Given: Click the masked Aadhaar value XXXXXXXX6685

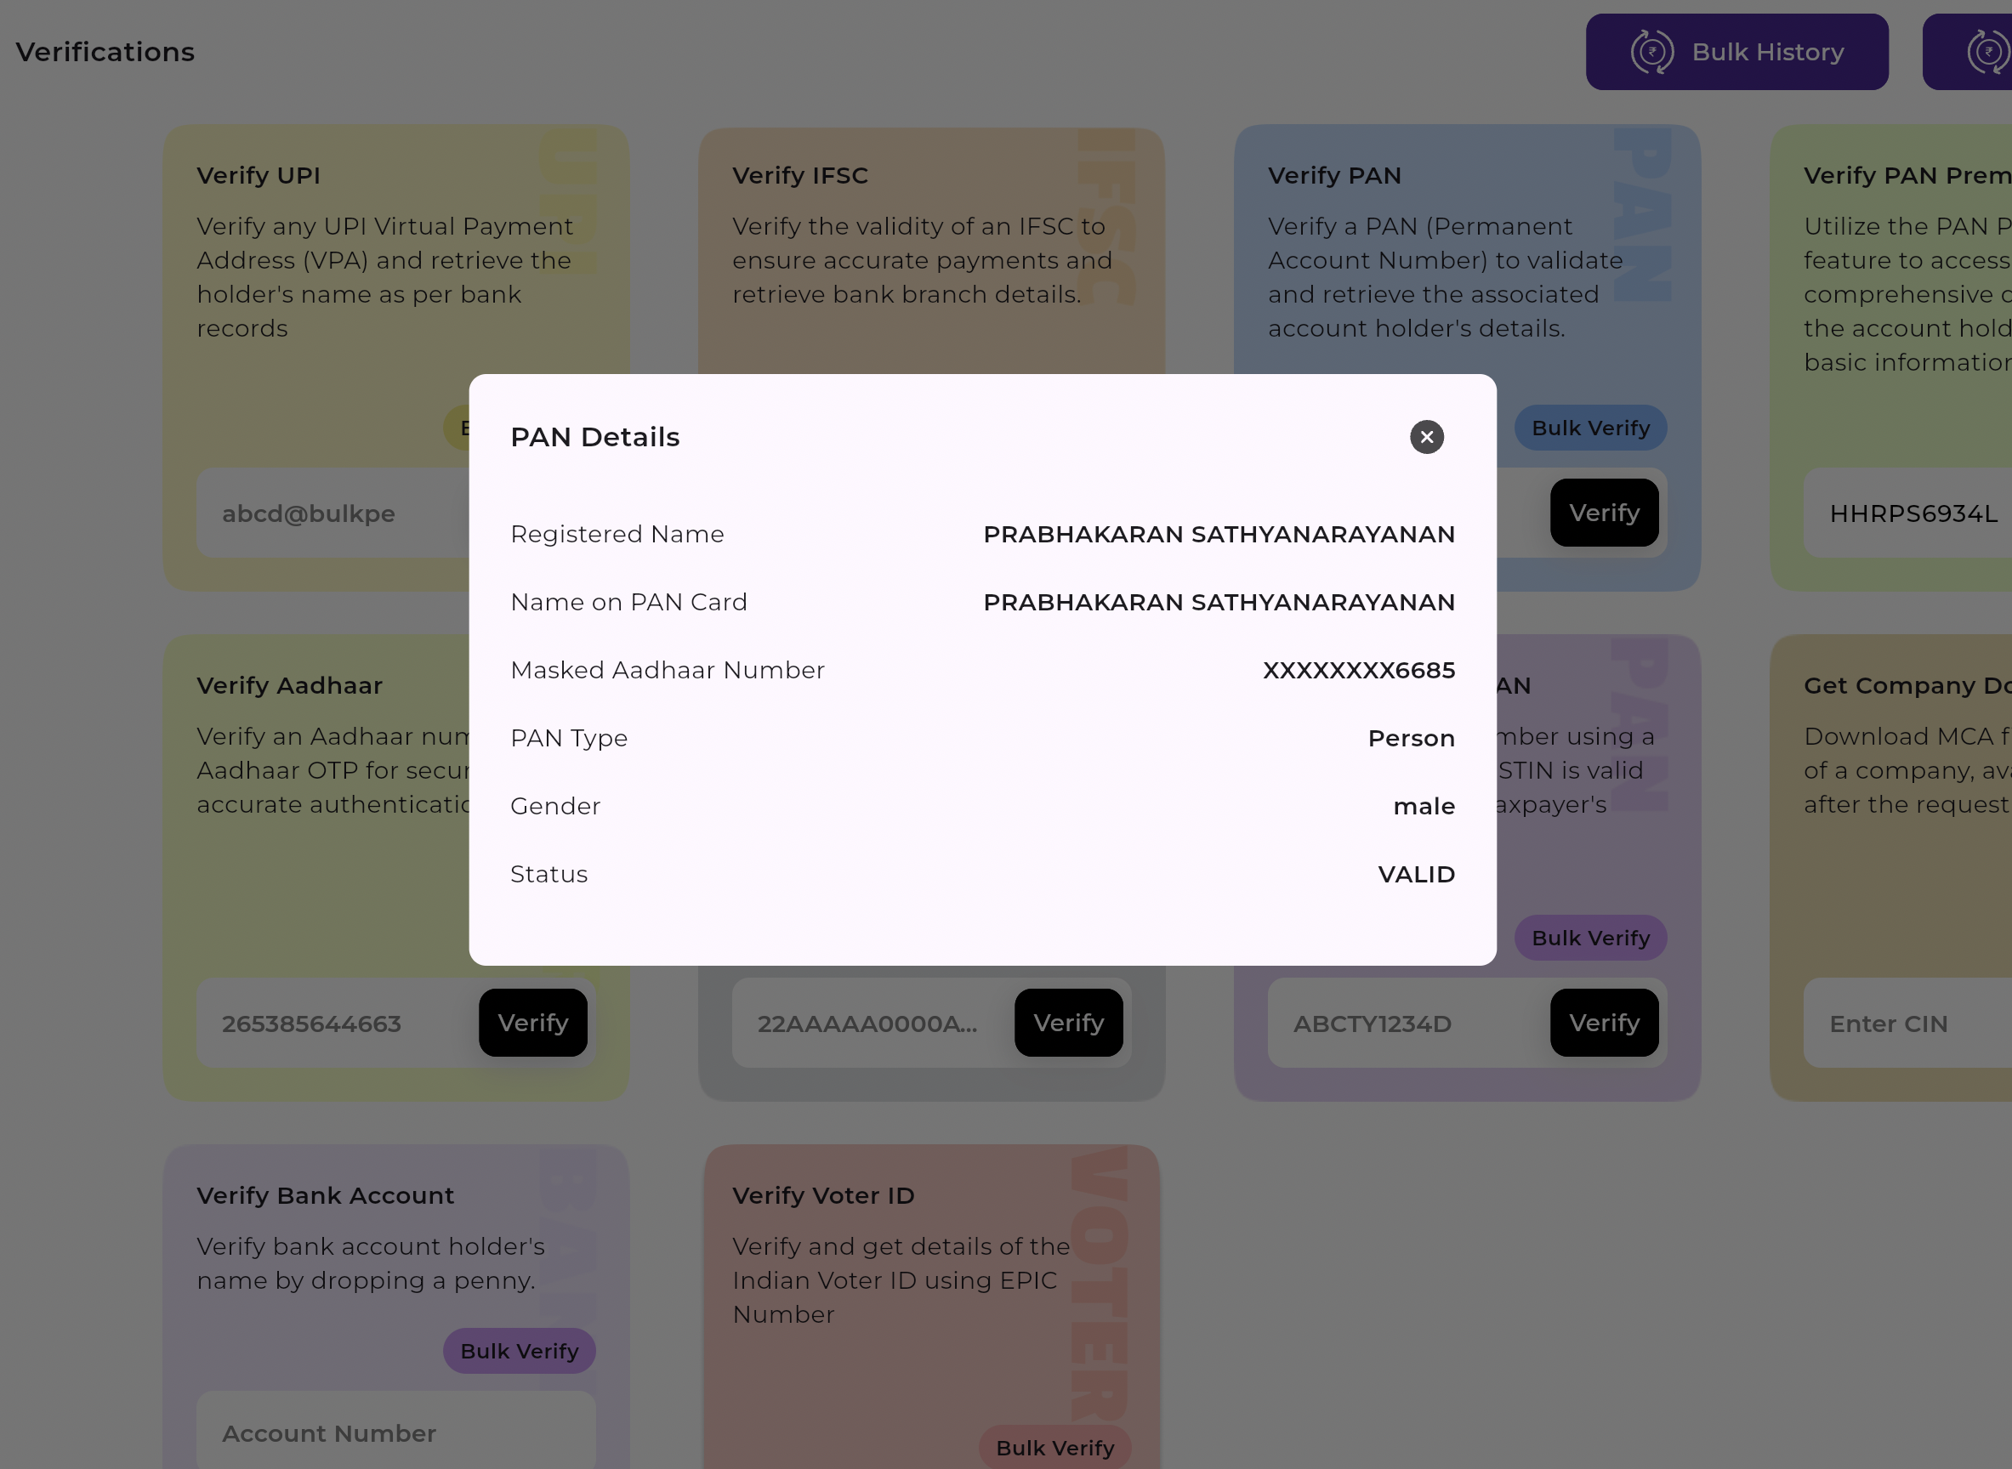Looking at the screenshot, I should point(1358,670).
